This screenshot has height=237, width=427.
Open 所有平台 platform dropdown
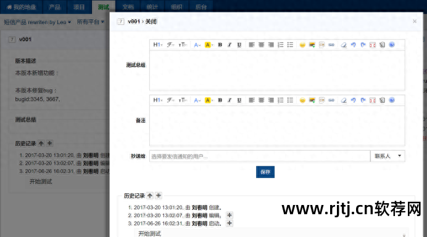click(x=91, y=22)
